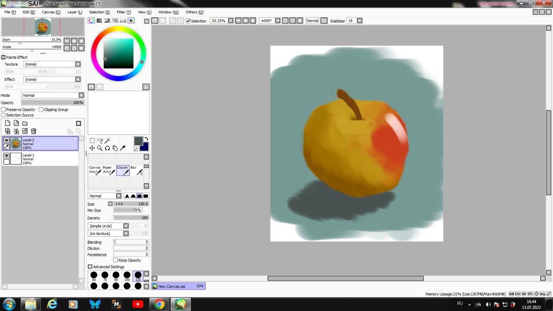Open the Filter menu
The image size is (553, 311).
[x=124, y=12]
